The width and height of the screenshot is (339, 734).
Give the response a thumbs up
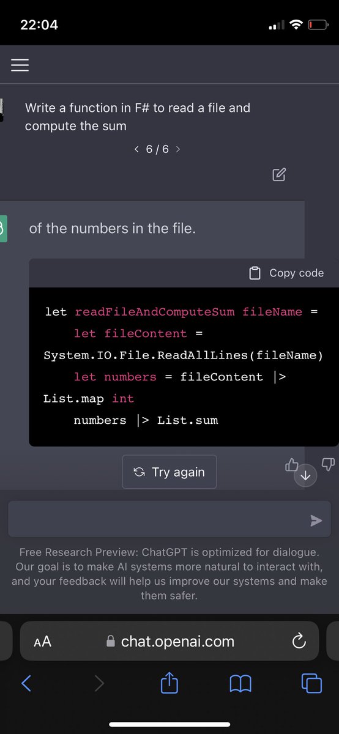click(292, 465)
